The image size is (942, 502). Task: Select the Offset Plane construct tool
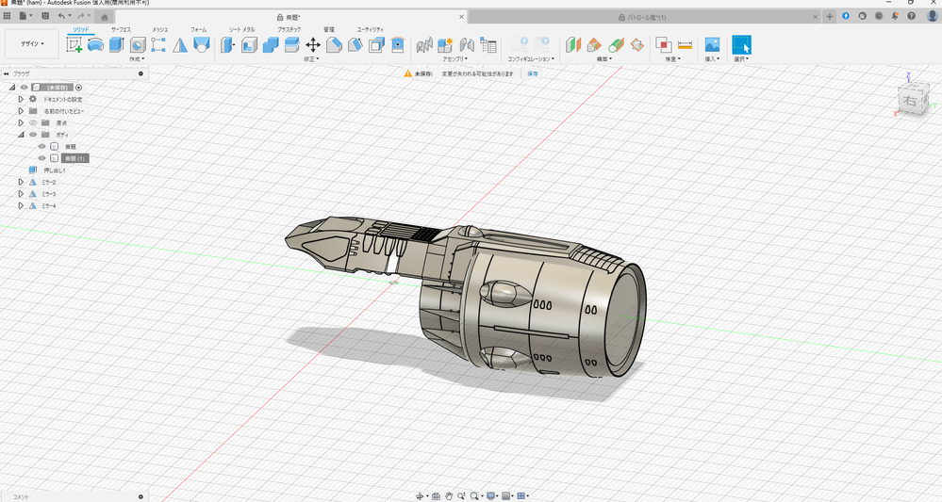click(573, 45)
